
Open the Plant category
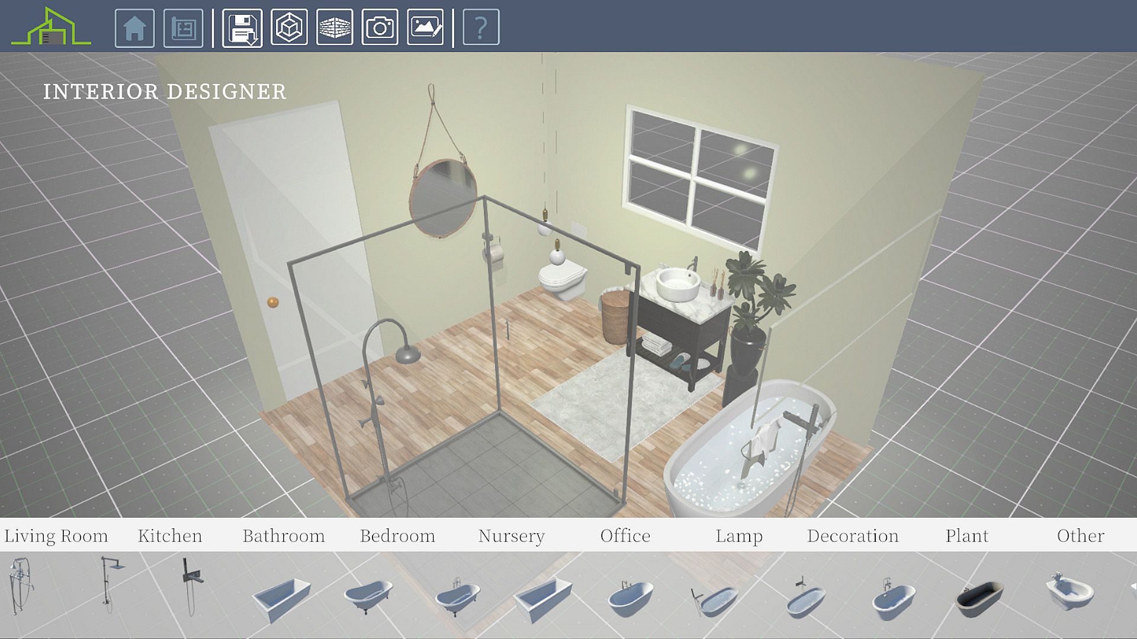click(966, 536)
